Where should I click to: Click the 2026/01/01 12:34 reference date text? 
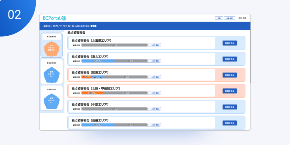(63, 26)
